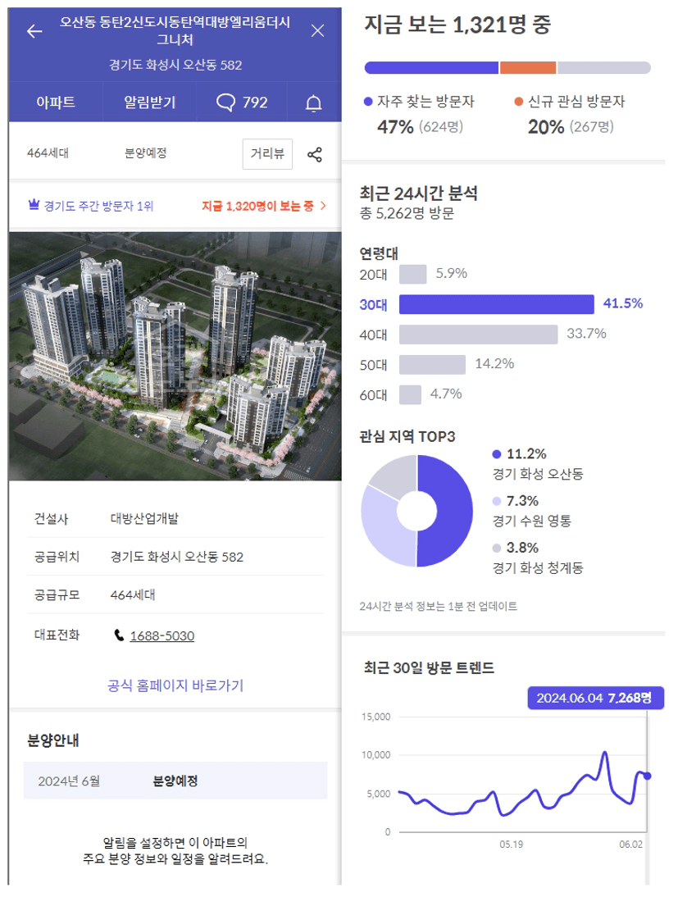Viewport: 678px width, 897px height.
Task: Select the 알림받기 tab
Action: [149, 102]
